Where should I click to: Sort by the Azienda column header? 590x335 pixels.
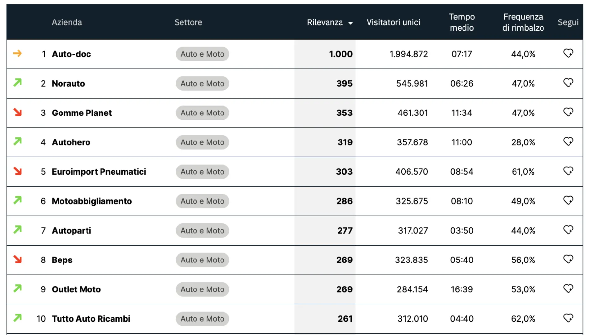67,22
